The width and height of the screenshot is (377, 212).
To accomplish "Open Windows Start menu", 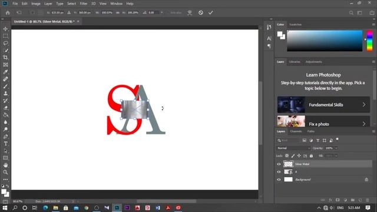I will (x=5, y=208).
